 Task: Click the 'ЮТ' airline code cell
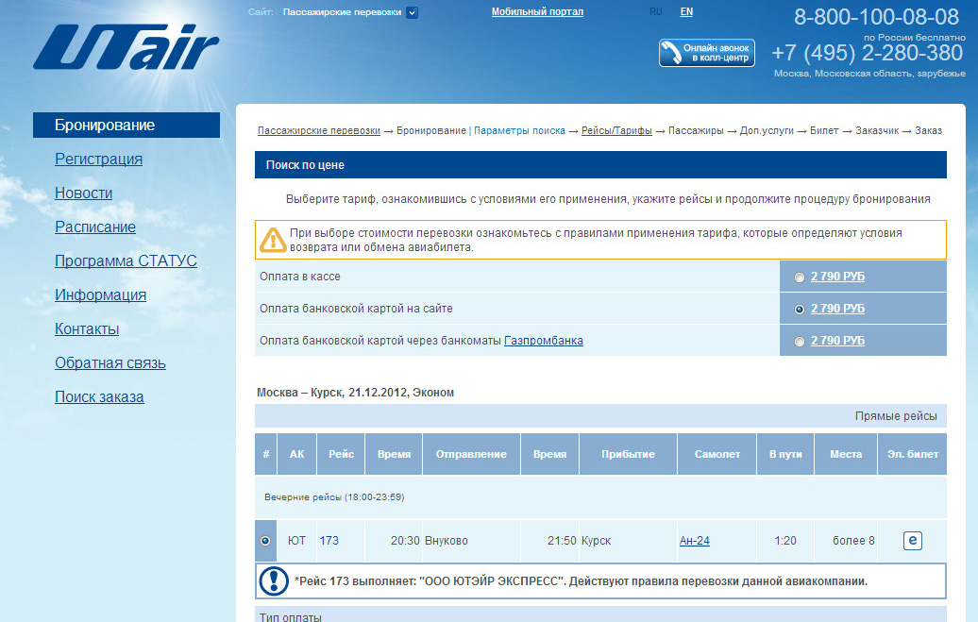coord(296,540)
